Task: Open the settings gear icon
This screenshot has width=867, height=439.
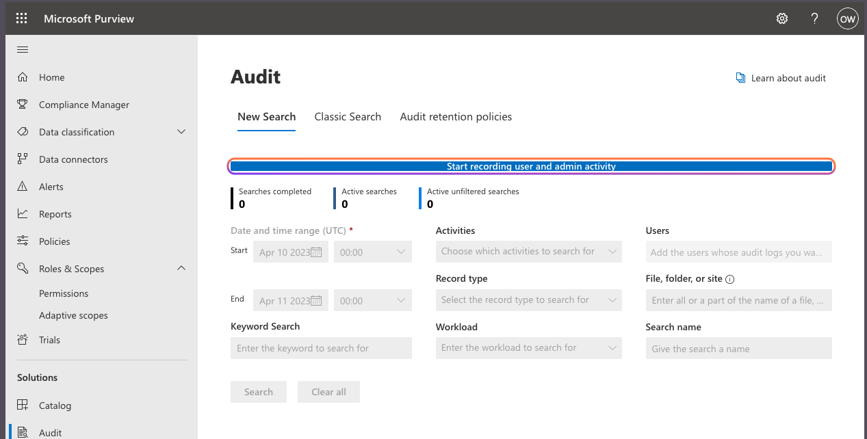Action: click(x=782, y=18)
